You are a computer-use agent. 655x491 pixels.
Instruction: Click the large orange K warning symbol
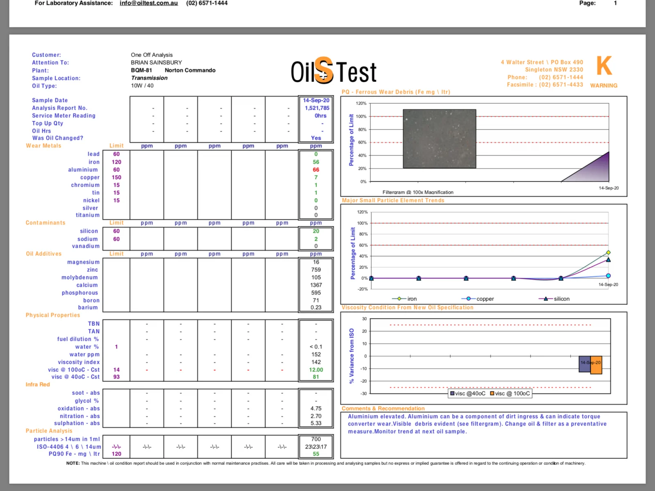point(604,66)
